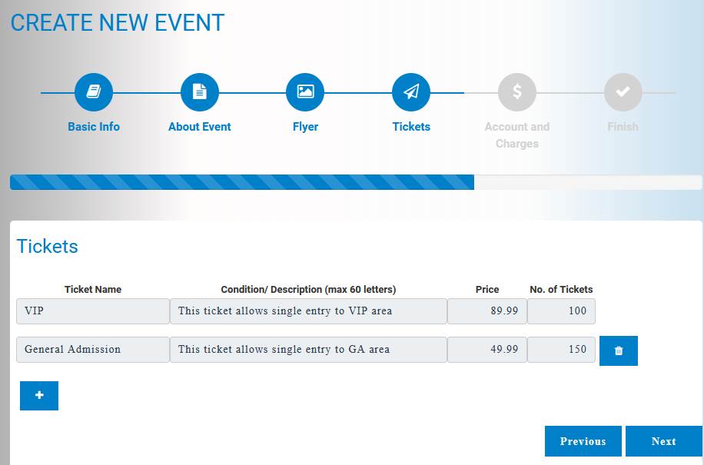
Task: Click the VIP description text field
Action: tap(310, 311)
